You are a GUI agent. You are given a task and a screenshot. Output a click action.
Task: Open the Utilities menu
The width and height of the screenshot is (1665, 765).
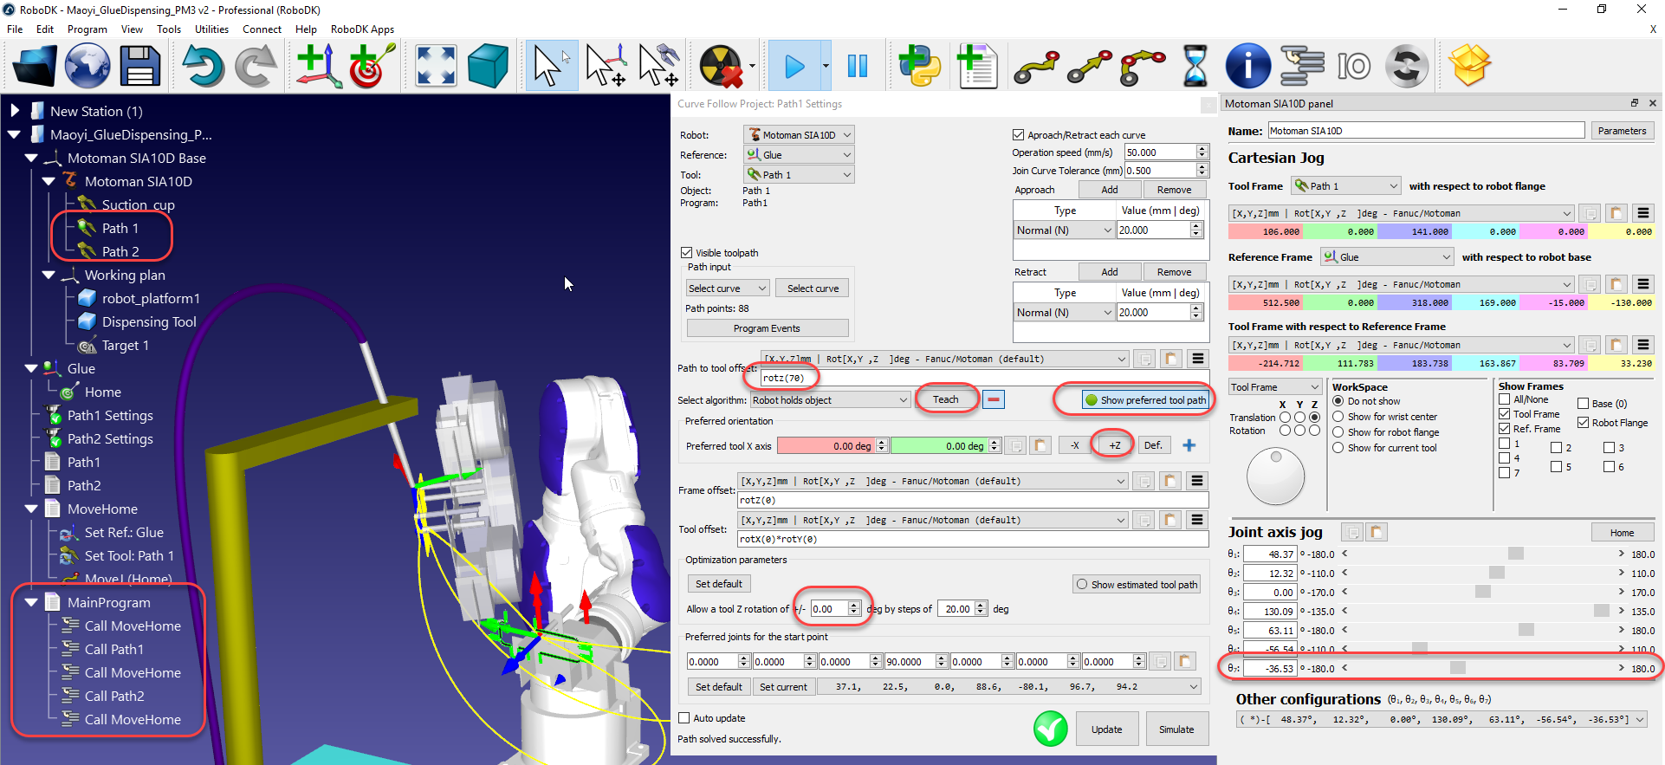[212, 29]
